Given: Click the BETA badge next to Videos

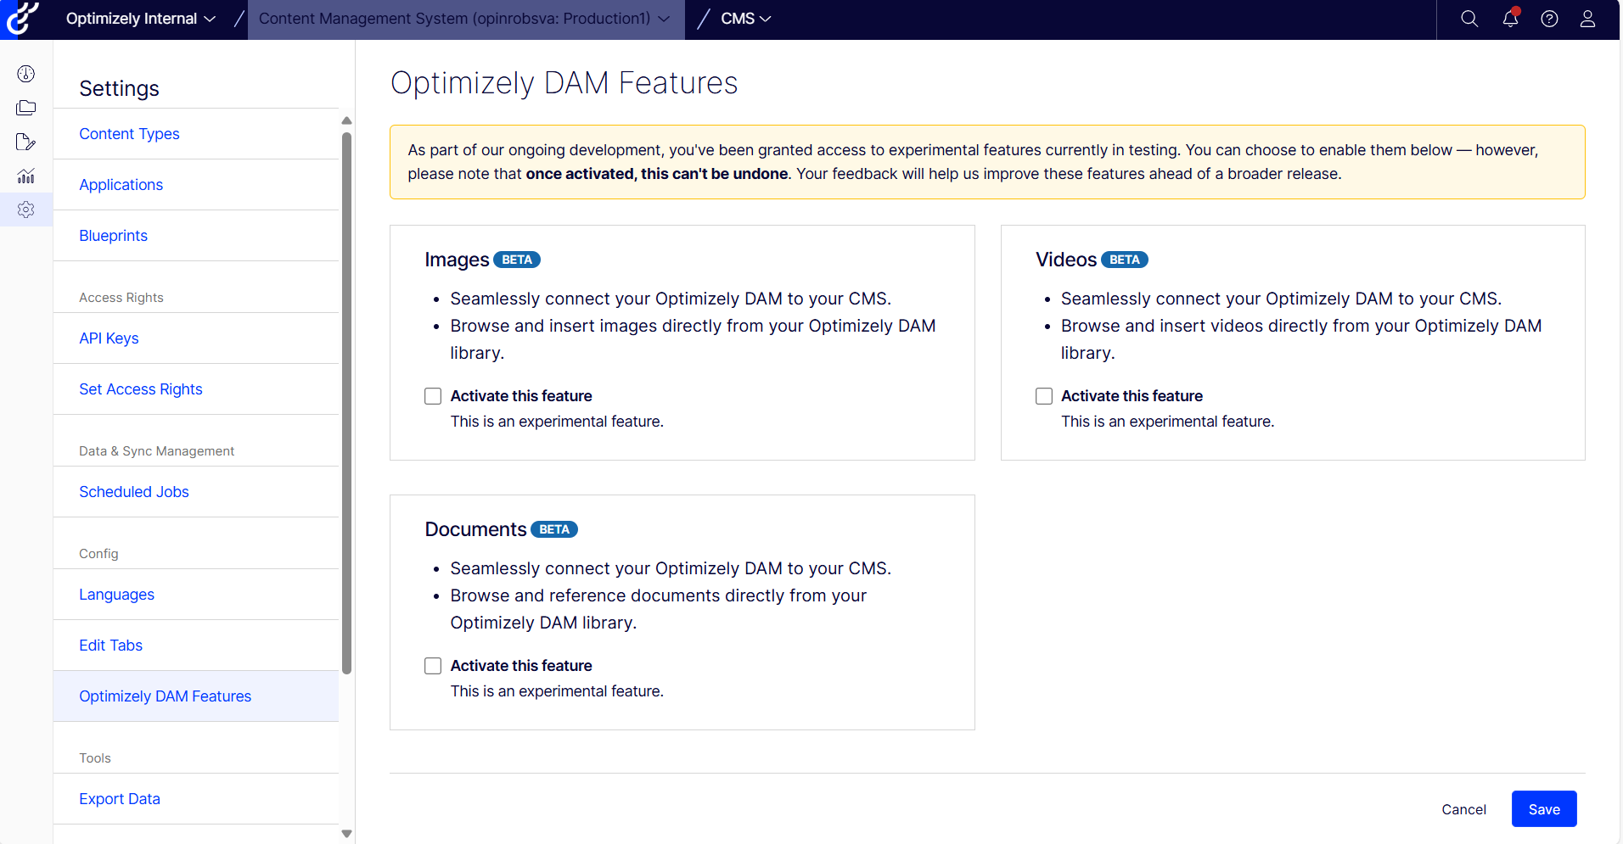Looking at the screenshot, I should coord(1125,260).
